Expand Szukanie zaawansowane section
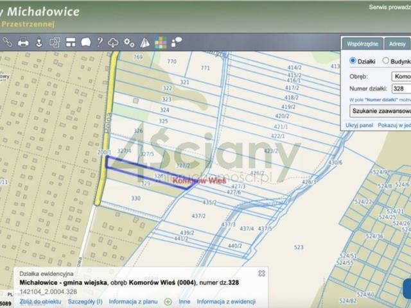411x308 pixels. (380, 111)
